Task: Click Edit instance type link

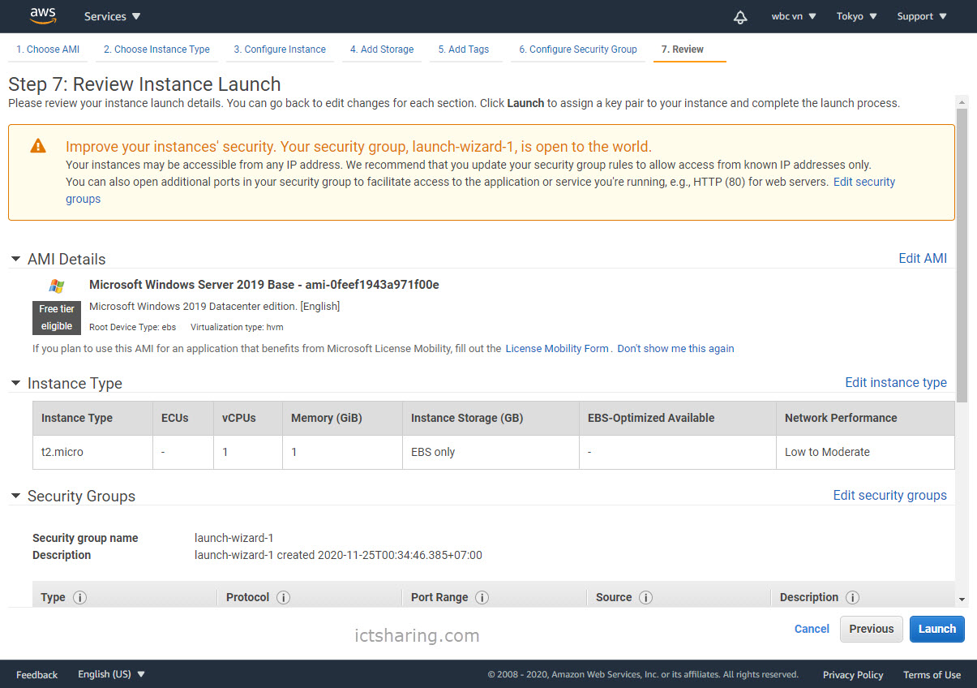Action: 896,382
